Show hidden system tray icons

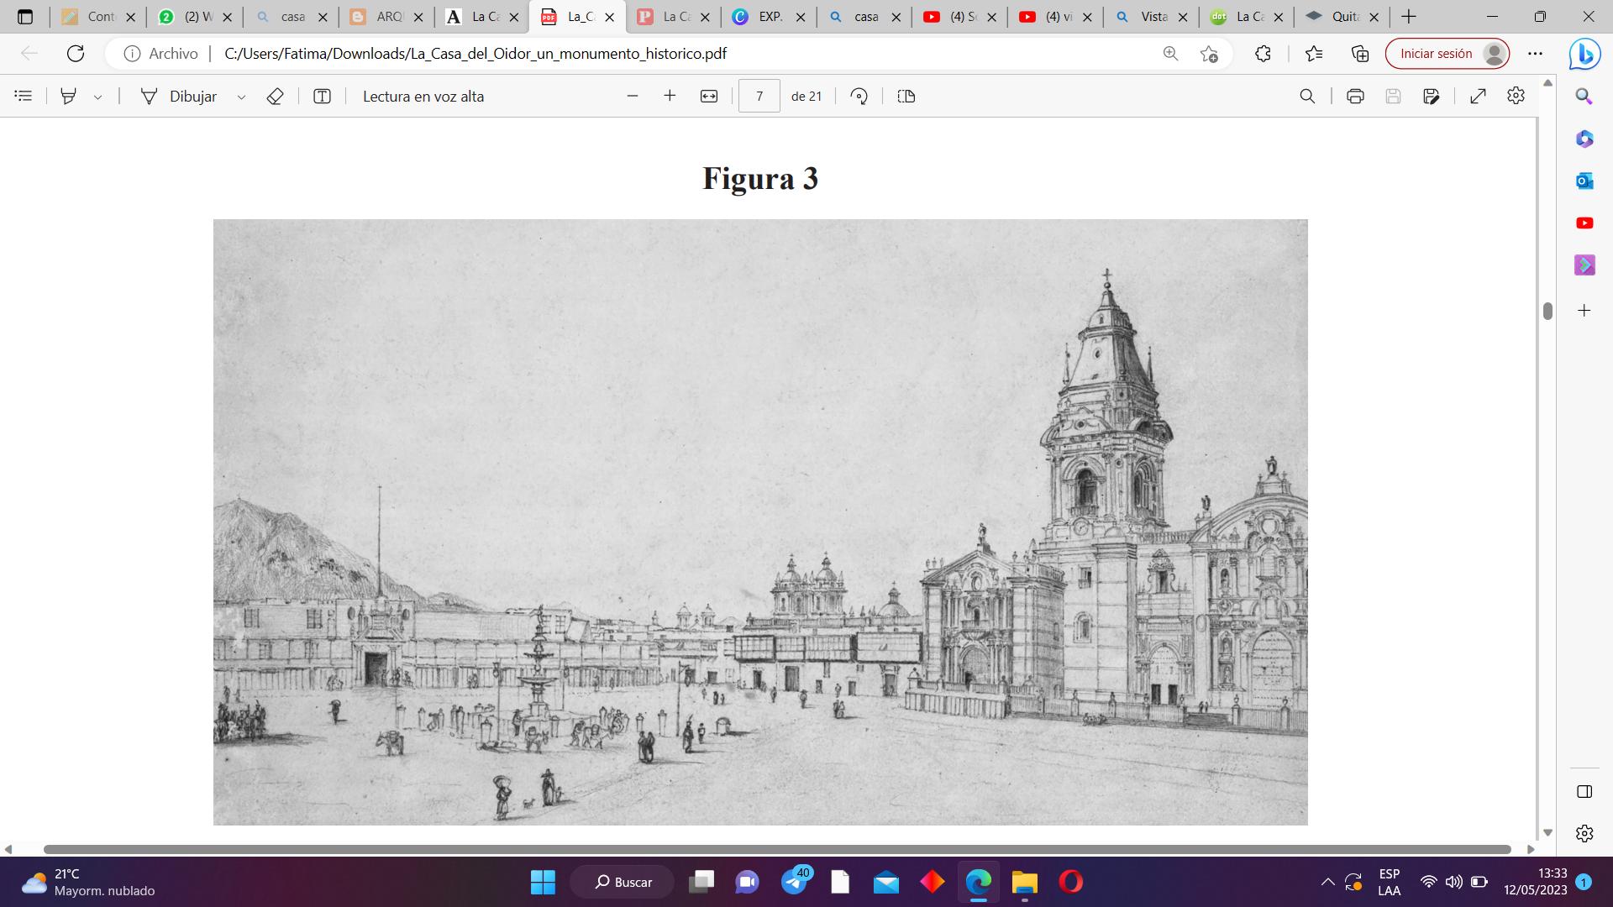(x=1327, y=882)
